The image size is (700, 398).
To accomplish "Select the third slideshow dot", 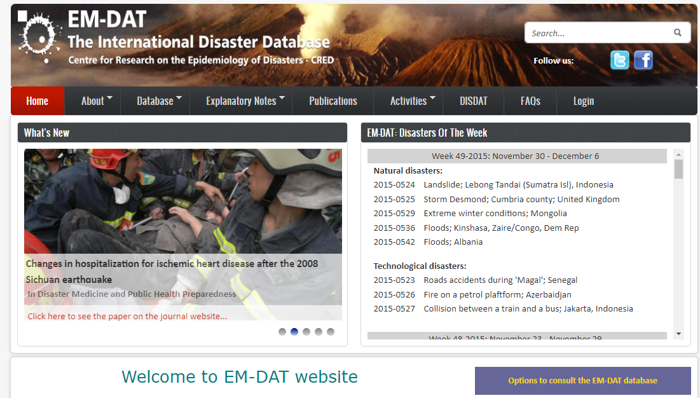I will (306, 331).
